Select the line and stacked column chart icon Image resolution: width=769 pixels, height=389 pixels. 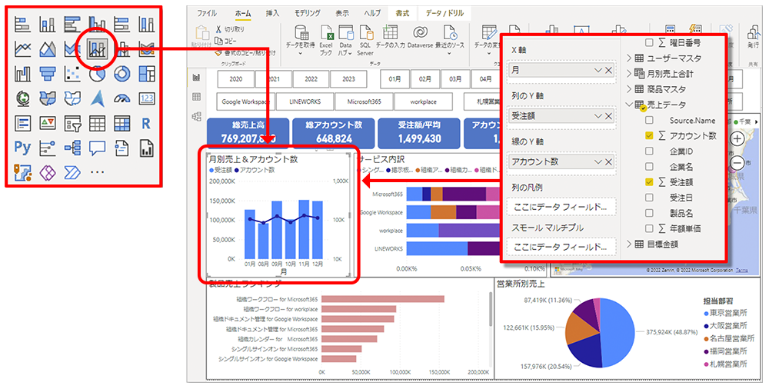click(x=97, y=48)
